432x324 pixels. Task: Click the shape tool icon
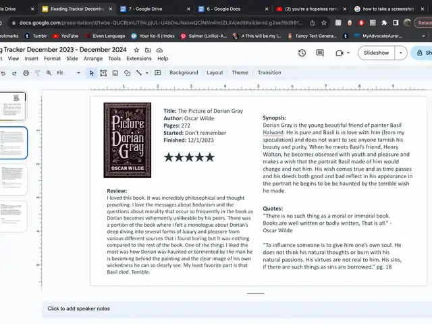pos(127,73)
